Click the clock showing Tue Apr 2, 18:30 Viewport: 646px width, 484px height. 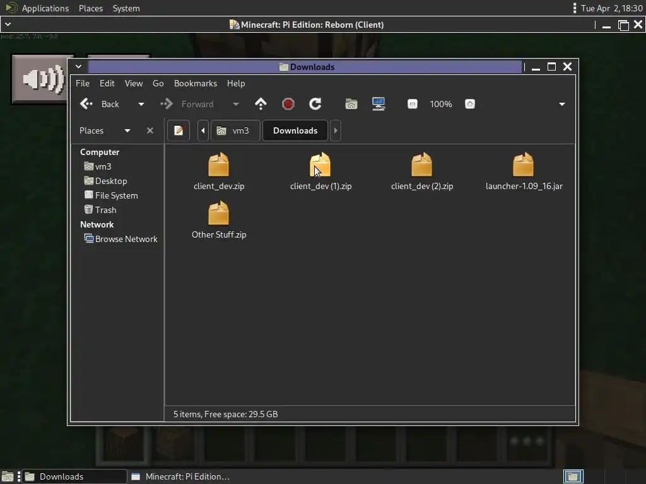click(x=611, y=8)
